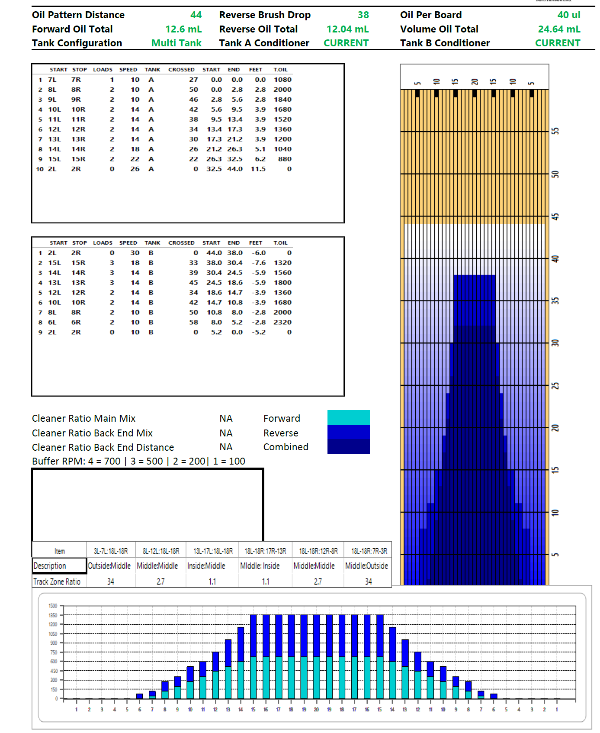Image resolution: width=600 pixels, height=733 pixels.
Task: Select the Reverse Brush Drop value 38
Action: coord(363,15)
